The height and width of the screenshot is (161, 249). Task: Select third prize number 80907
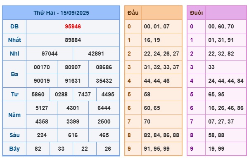[73, 67]
